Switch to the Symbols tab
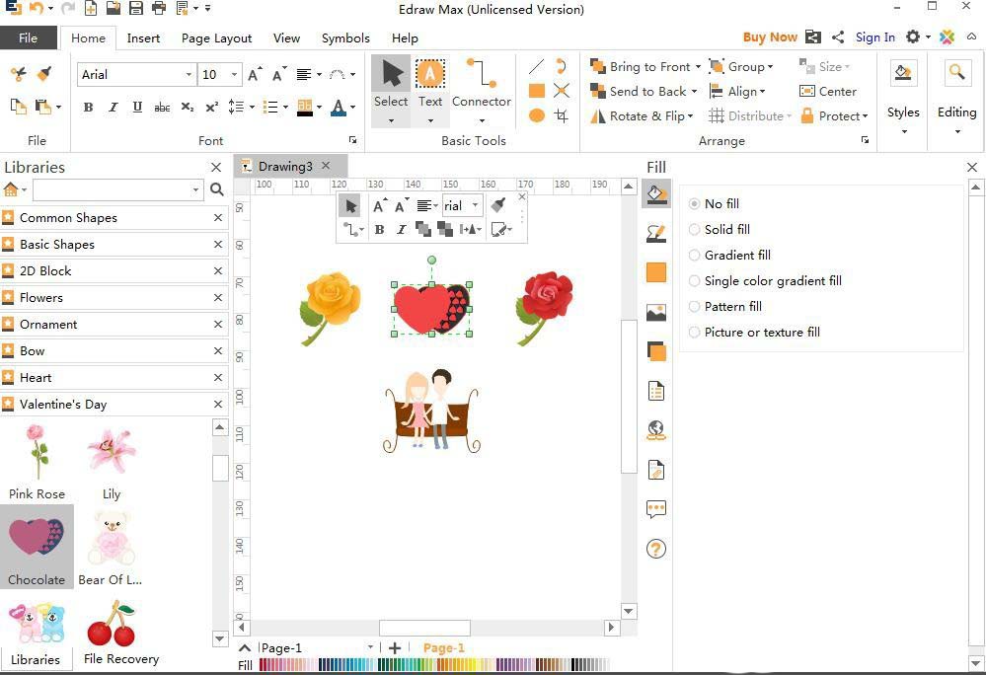The width and height of the screenshot is (986, 675). [x=345, y=38]
